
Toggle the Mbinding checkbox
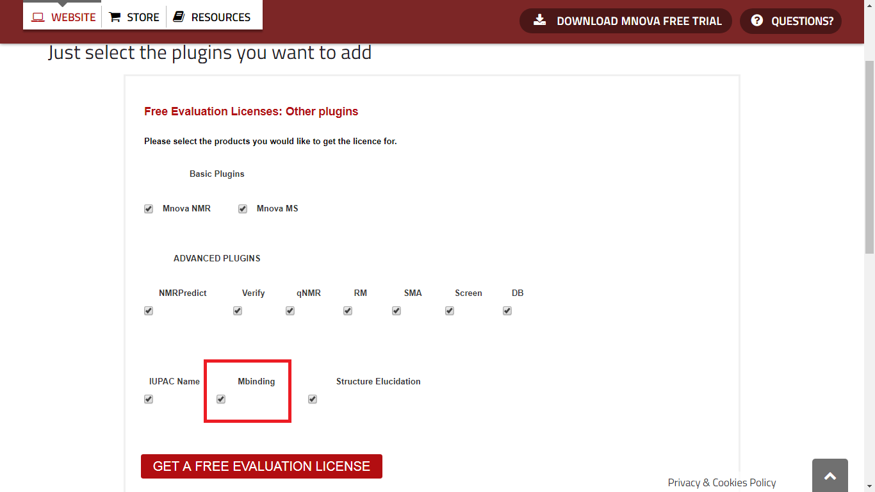[221, 399]
